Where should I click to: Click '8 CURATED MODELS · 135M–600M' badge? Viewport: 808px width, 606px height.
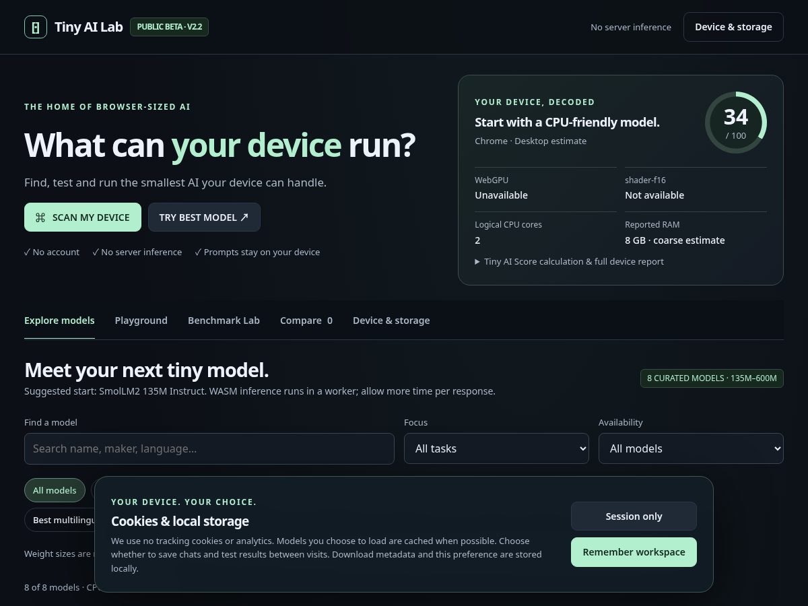tap(712, 378)
